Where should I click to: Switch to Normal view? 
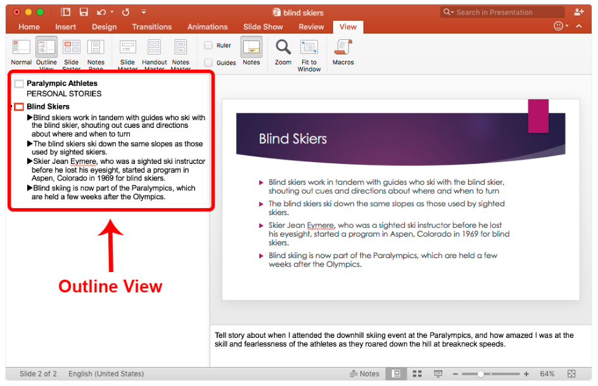[21, 51]
